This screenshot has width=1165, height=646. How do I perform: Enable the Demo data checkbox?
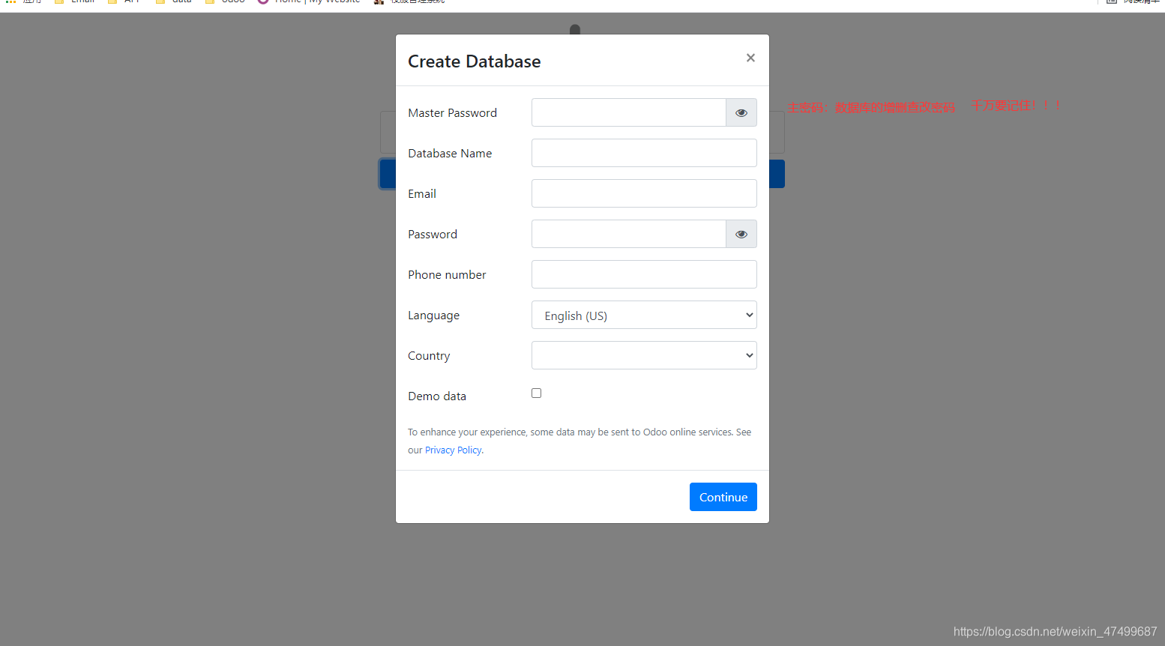[x=536, y=393]
